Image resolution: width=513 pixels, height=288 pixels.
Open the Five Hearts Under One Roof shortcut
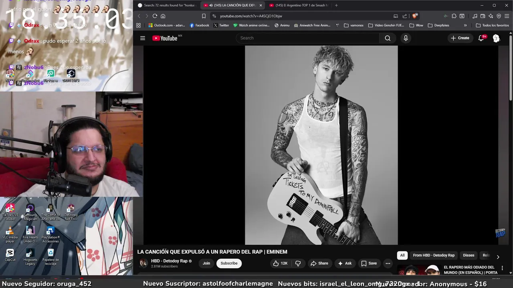tap(30, 234)
